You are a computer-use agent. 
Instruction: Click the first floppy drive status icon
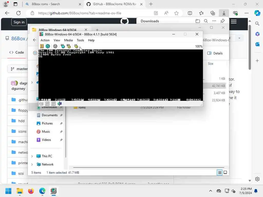tap(47, 104)
